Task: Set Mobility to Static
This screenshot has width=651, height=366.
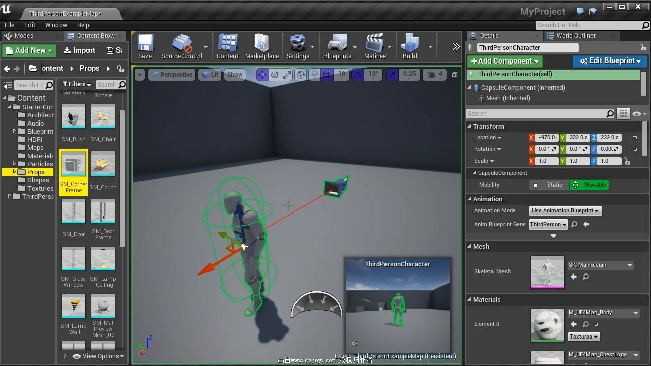Action: (548, 185)
